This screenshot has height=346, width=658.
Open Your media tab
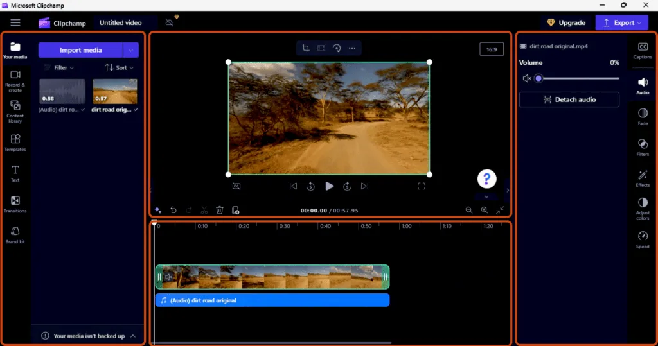click(x=15, y=50)
